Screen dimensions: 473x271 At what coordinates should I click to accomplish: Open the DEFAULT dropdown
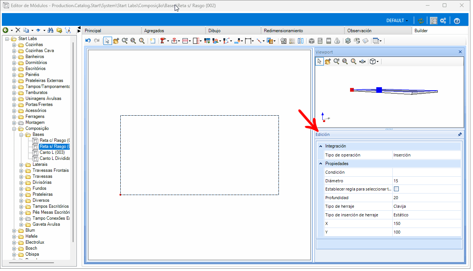click(397, 21)
